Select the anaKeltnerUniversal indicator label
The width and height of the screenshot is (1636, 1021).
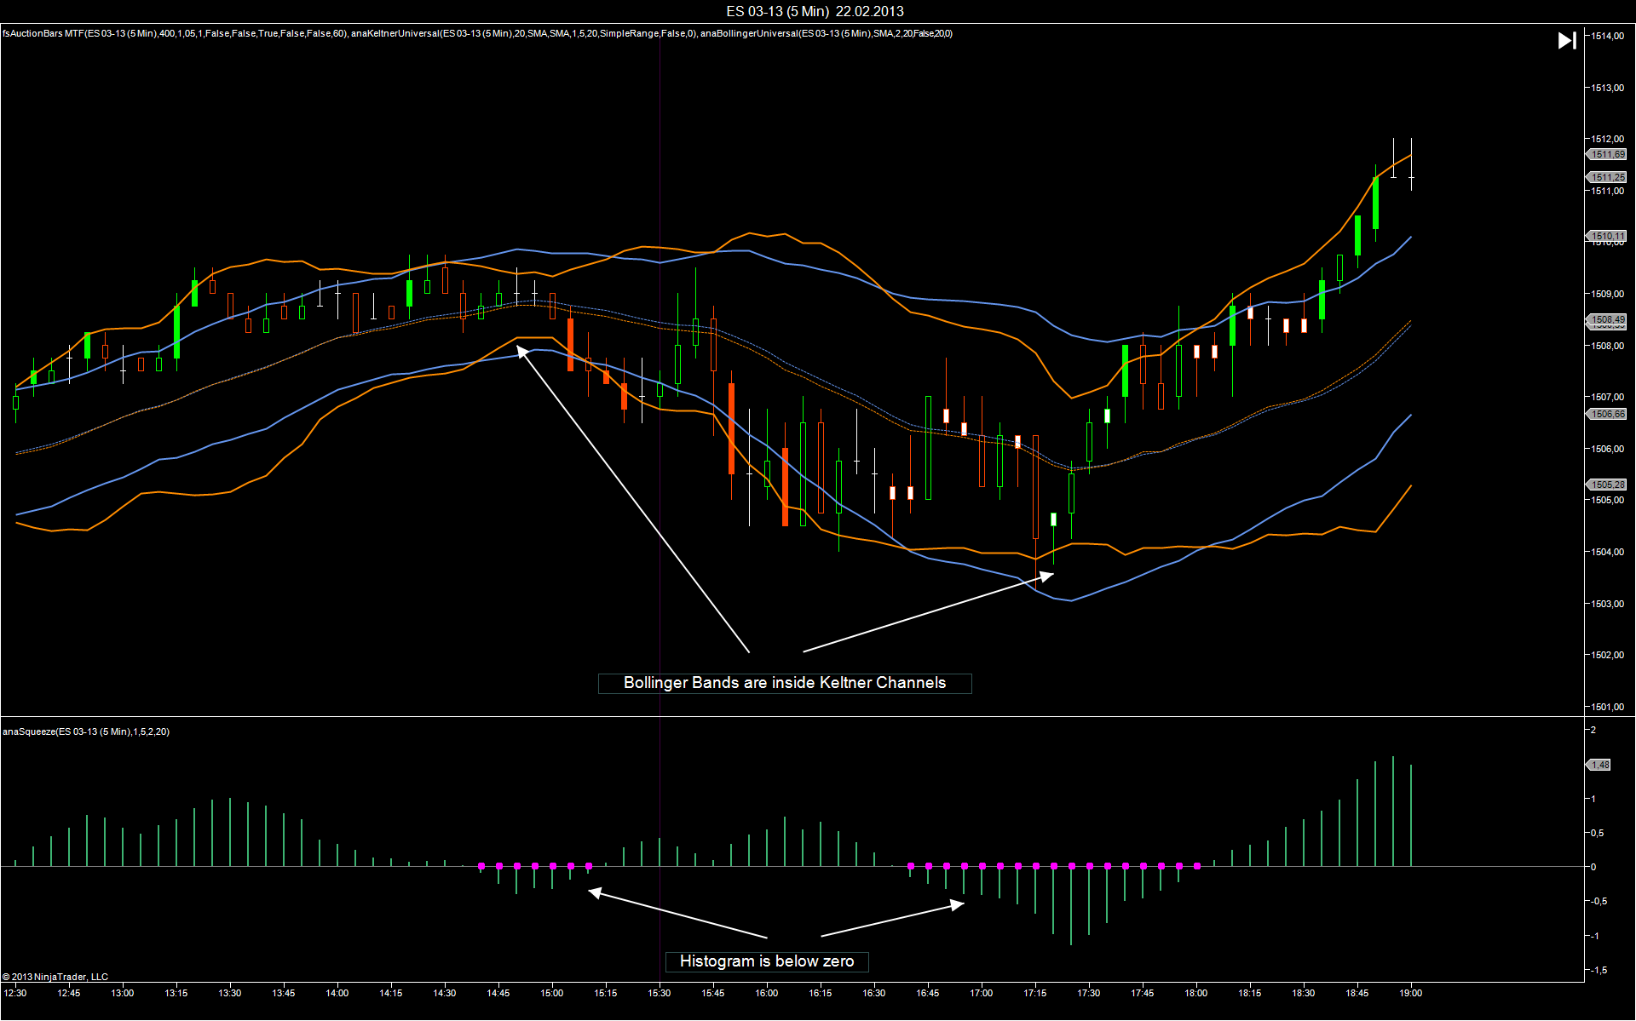pyautogui.click(x=524, y=34)
